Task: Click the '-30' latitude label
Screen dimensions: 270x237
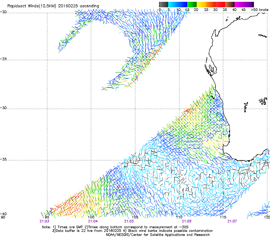Action: [x=3, y=108]
